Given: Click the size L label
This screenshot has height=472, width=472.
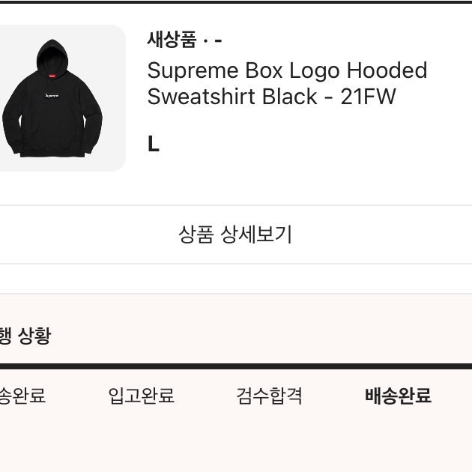Looking at the screenshot, I should 154,144.
